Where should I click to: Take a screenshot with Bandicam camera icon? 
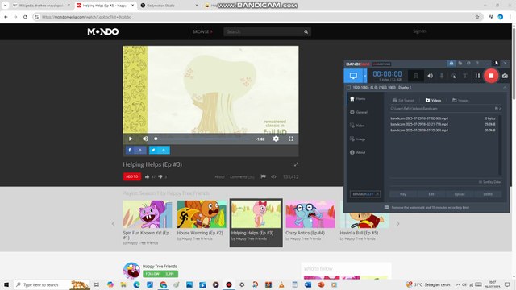[x=505, y=76]
